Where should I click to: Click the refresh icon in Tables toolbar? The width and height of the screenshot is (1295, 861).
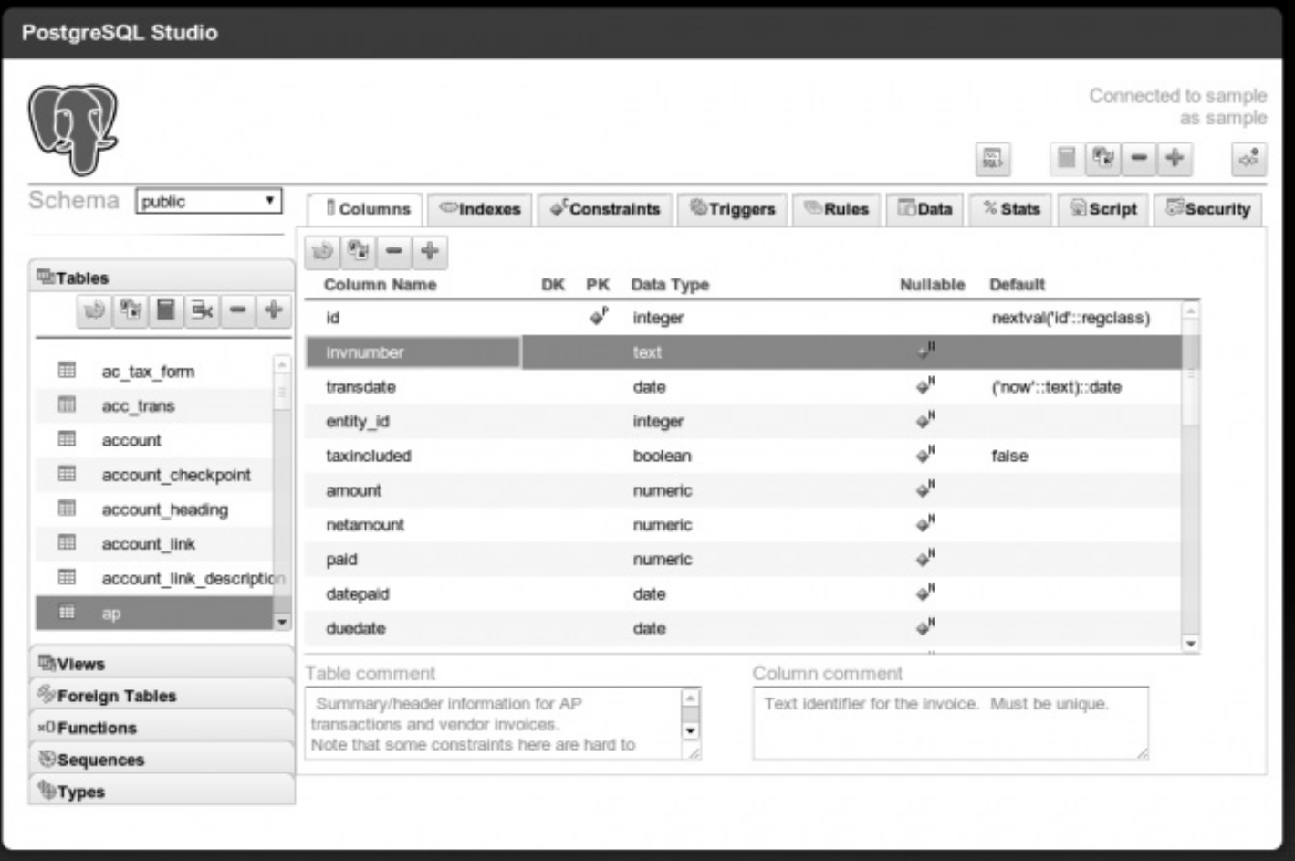click(94, 310)
